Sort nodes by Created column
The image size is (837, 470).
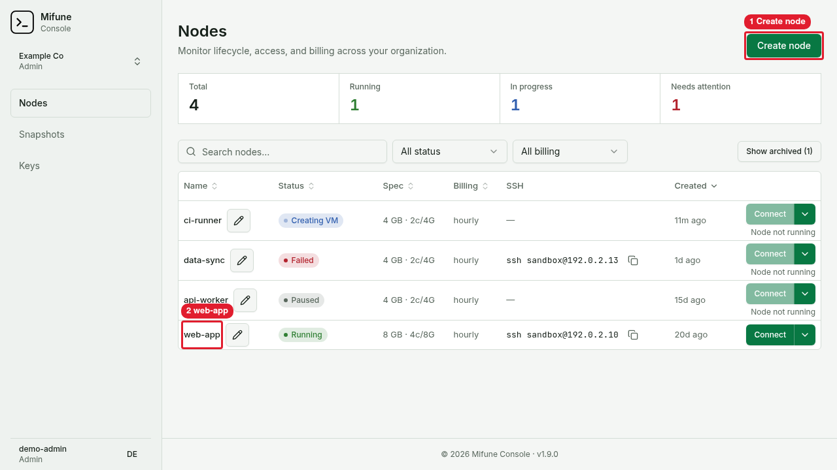point(696,186)
